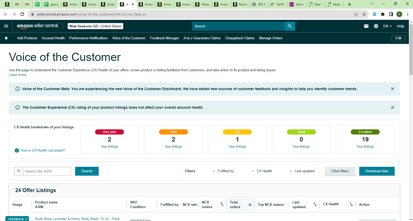See listings under Fair
Image resolution: width=413 pixels, height=221 pixels.
pyautogui.click(x=237, y=147)
